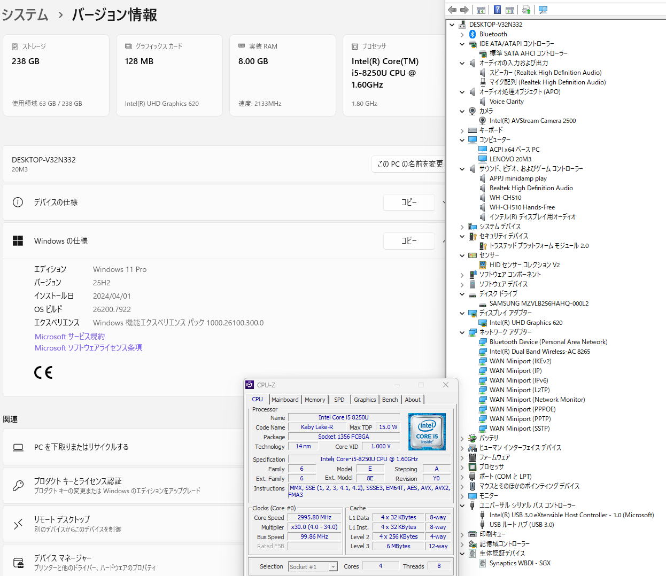Select the Intel(R) UHD Graphics 620 adapter
Viewport: 666px width, 576px height.
pyautogui.click(x=526, y=322)
